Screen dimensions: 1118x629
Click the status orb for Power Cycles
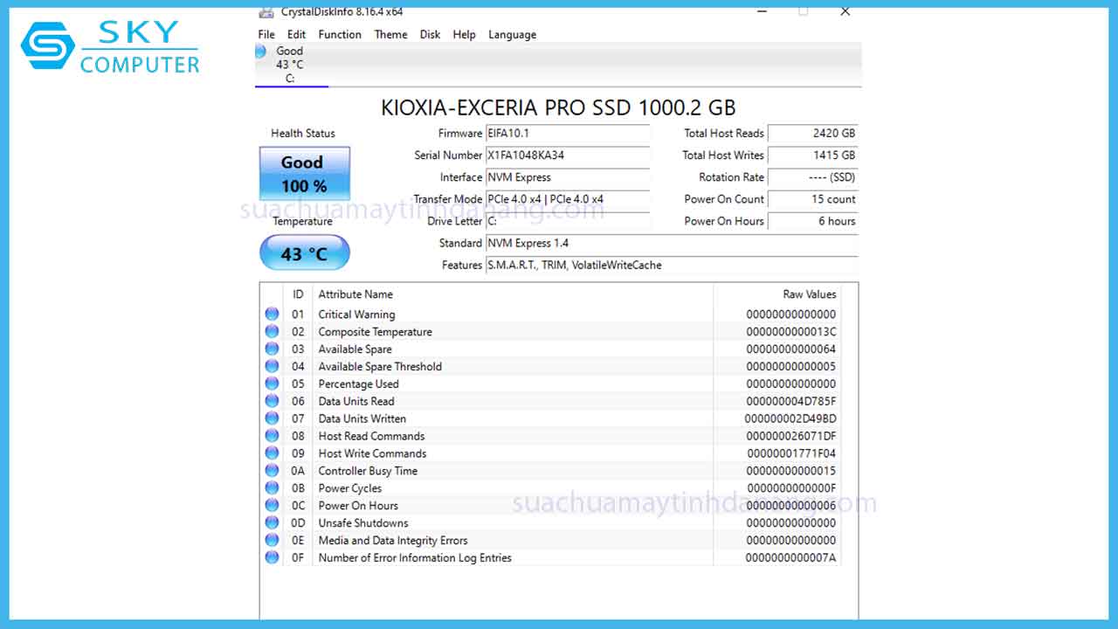coord(272,487)
